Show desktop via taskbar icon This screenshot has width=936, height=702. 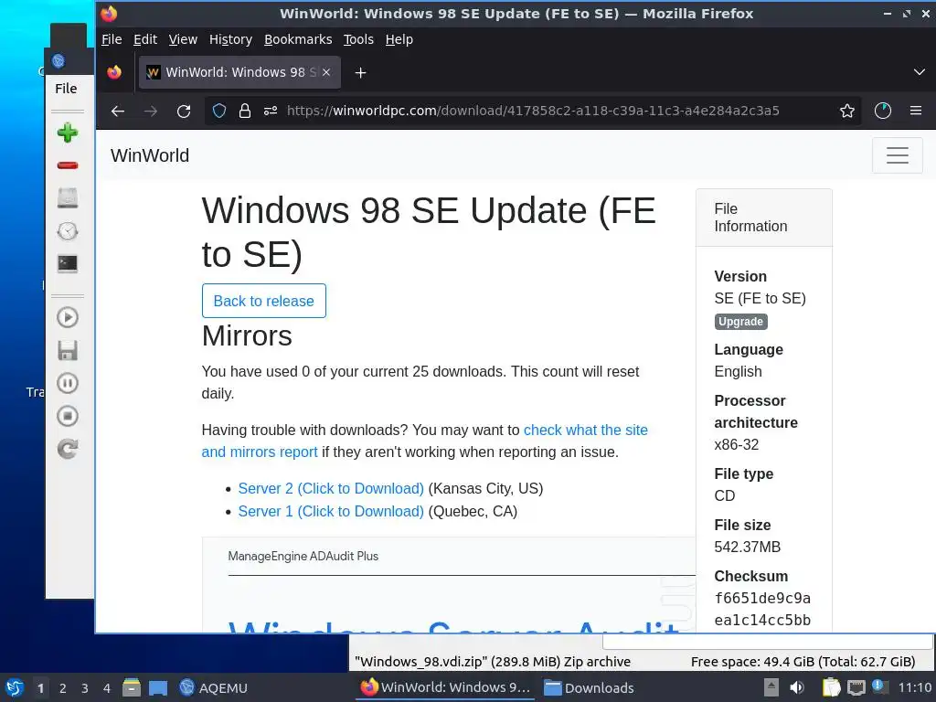[157, 687]
